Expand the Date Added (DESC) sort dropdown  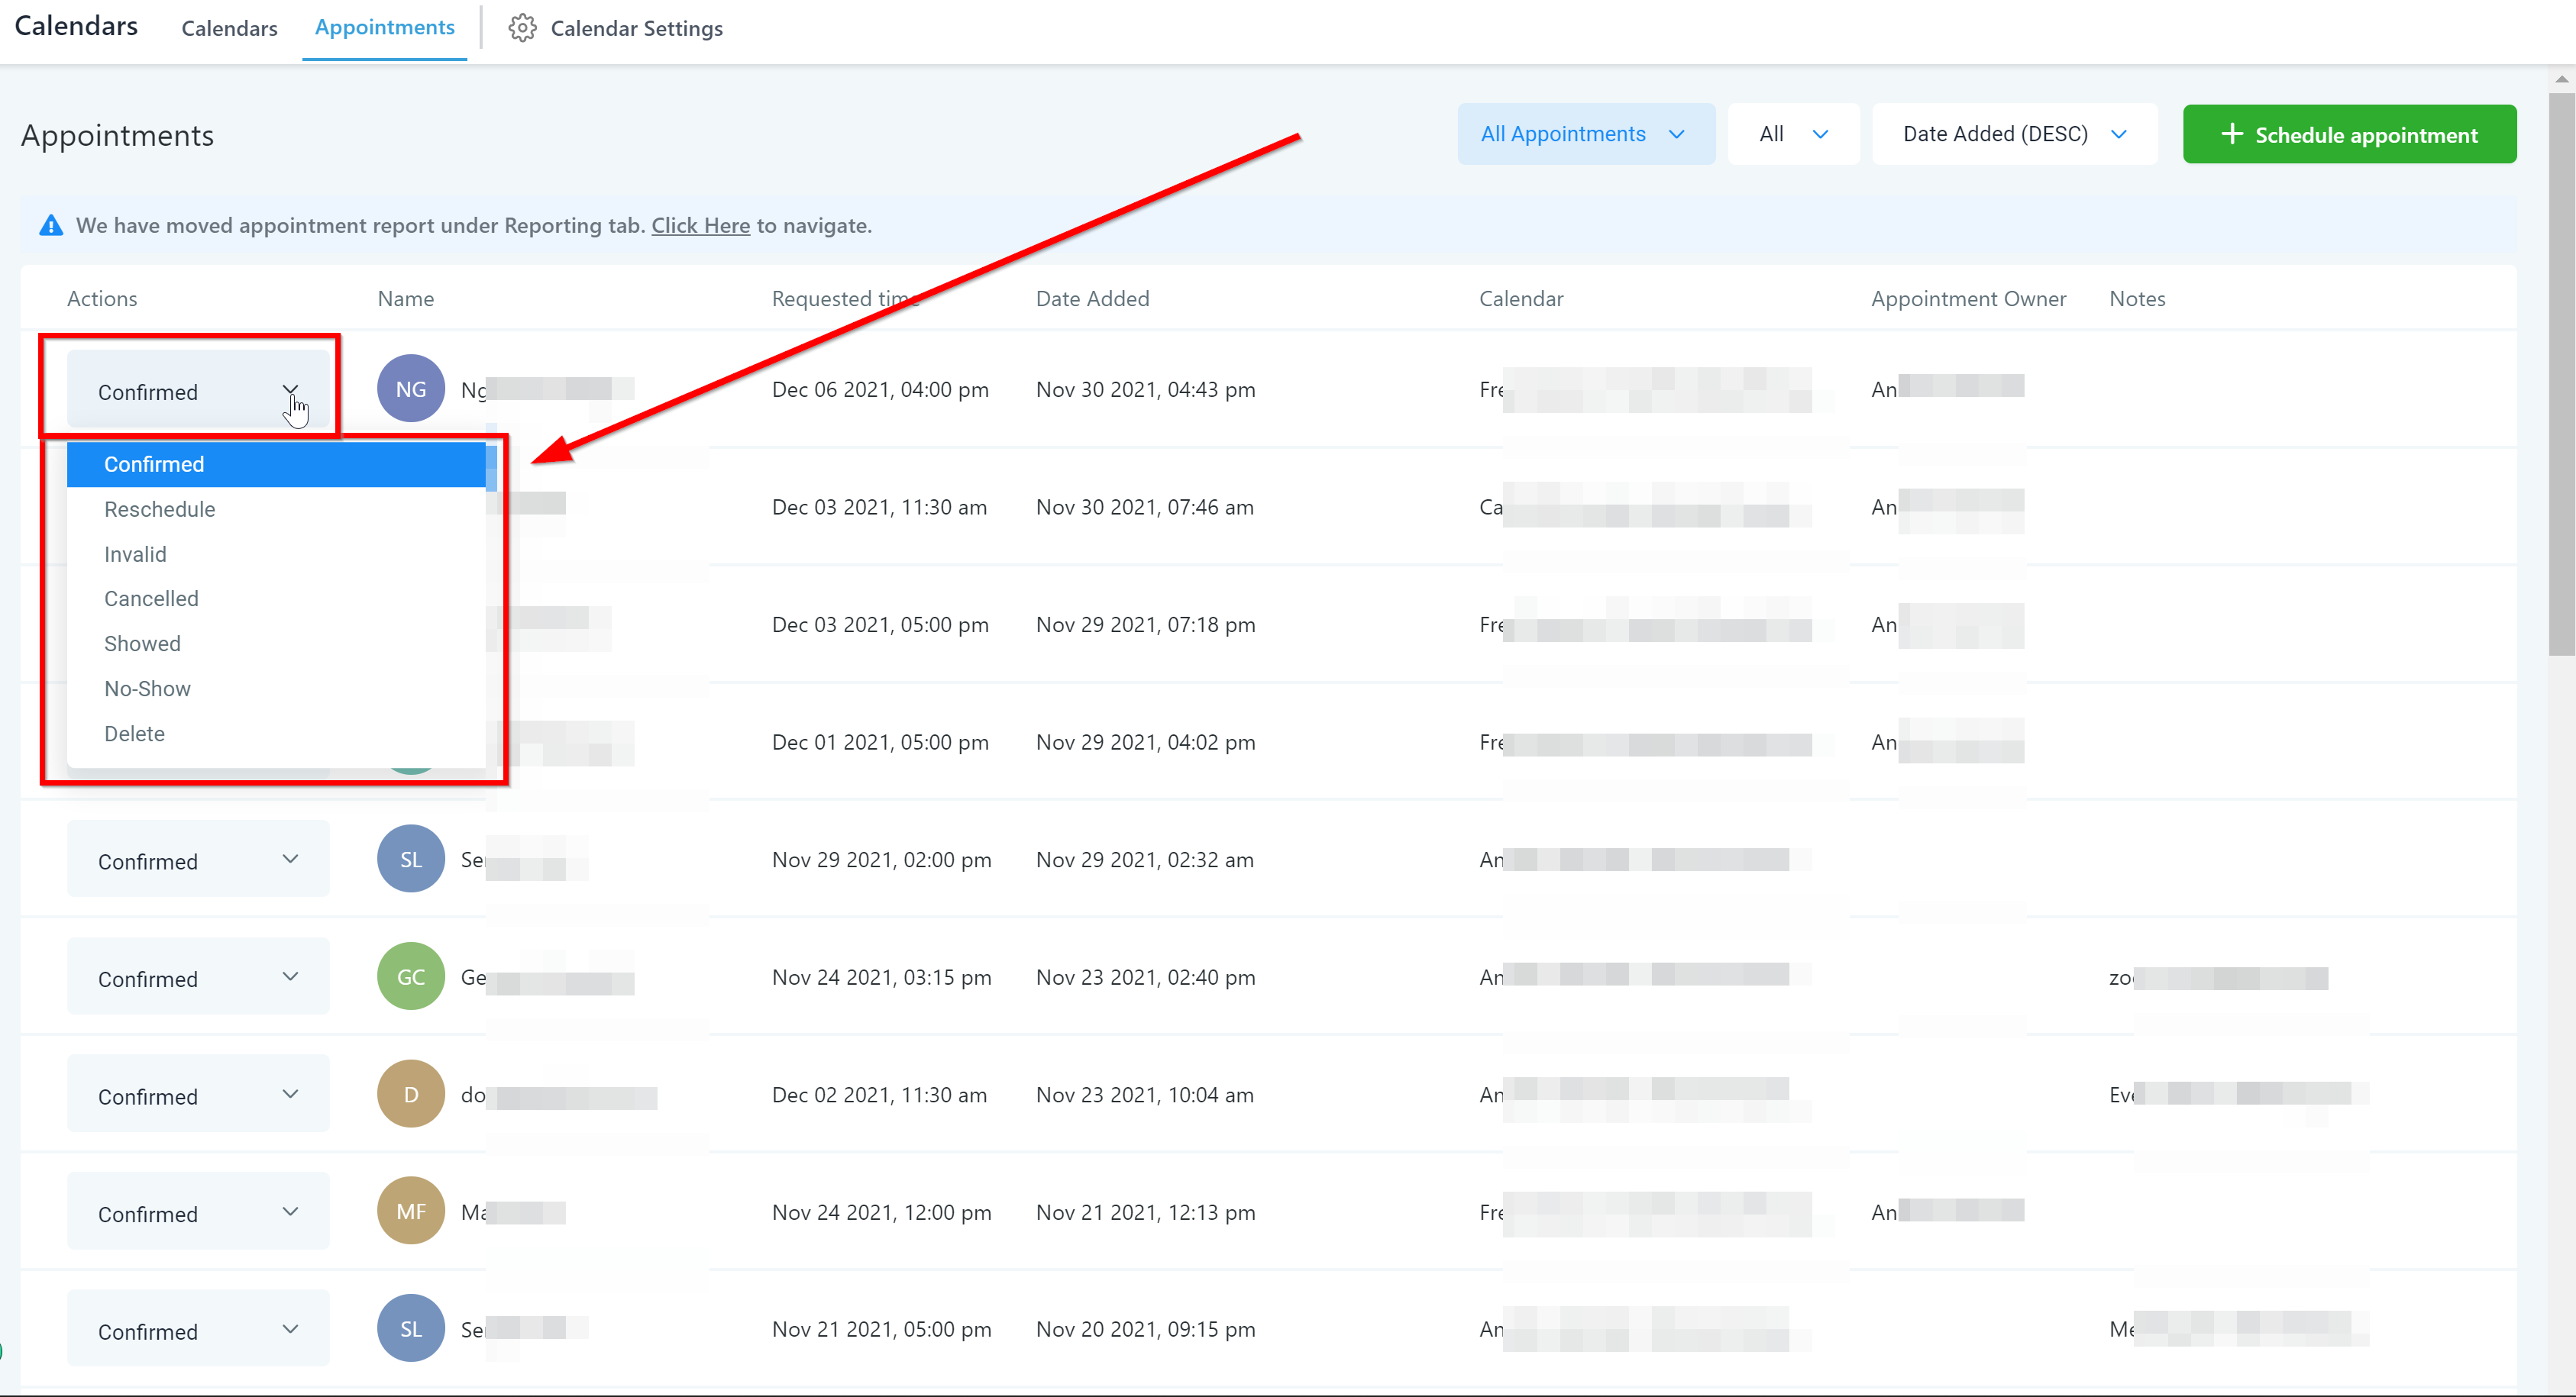pyautogui.click(x=2013, y=134)
